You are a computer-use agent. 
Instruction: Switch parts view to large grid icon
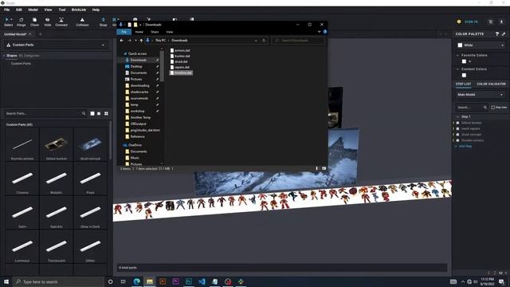106,113
